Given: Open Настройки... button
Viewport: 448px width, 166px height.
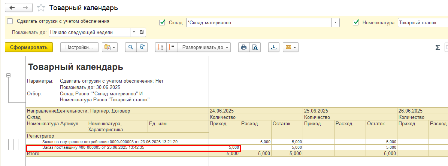Looking at the screenshot, I should tap(79, 47).
